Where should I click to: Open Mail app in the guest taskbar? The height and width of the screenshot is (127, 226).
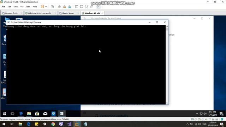45,114
